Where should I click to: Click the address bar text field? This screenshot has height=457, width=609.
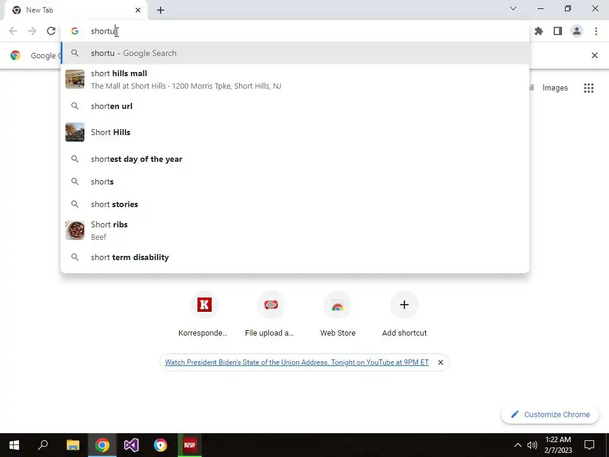tap(295, 31)
